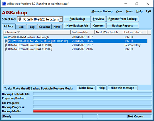Select Data to External Drive [BACKUP004] job
Screen dimensions: 154x121
pyautogui.click(x=30, y=45)
